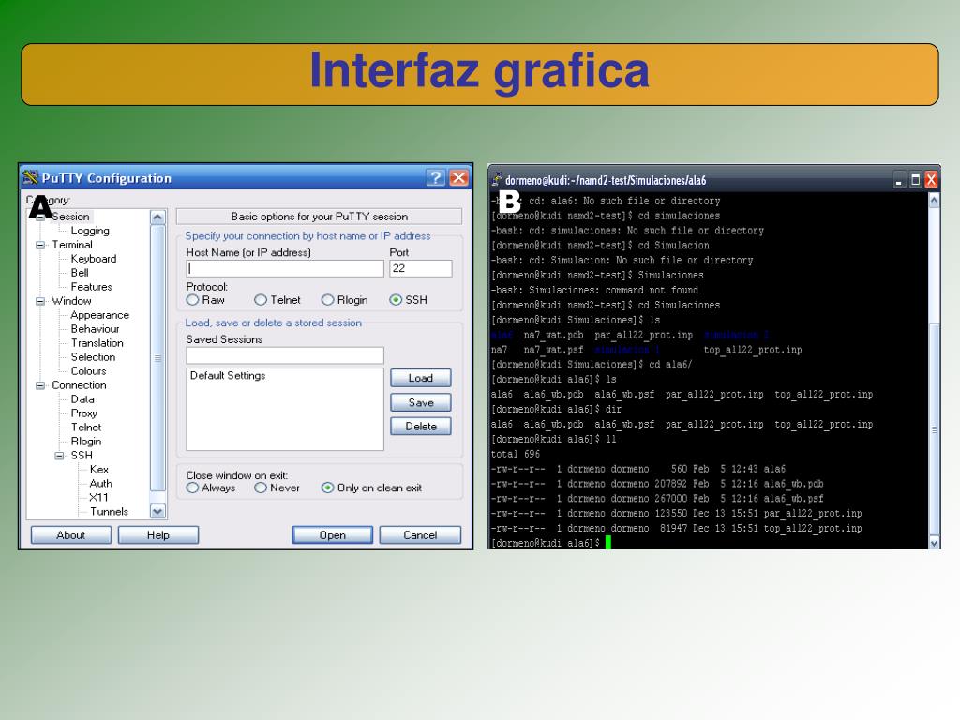Click the terminal scrollbar down arrow
Viewport: 960px width, 720px height.
tap(935, 543)
